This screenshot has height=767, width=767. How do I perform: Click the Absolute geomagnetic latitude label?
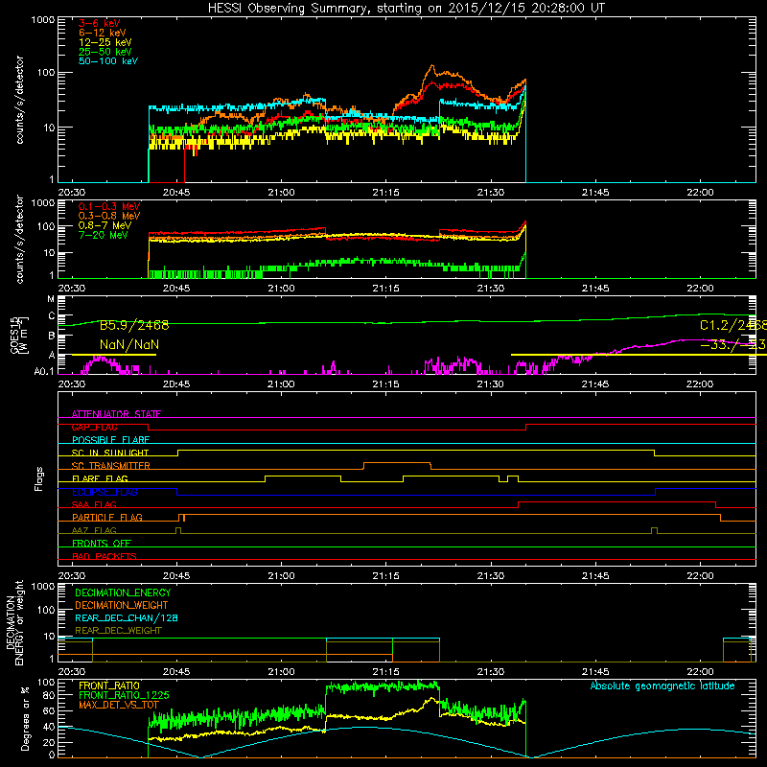662,686
